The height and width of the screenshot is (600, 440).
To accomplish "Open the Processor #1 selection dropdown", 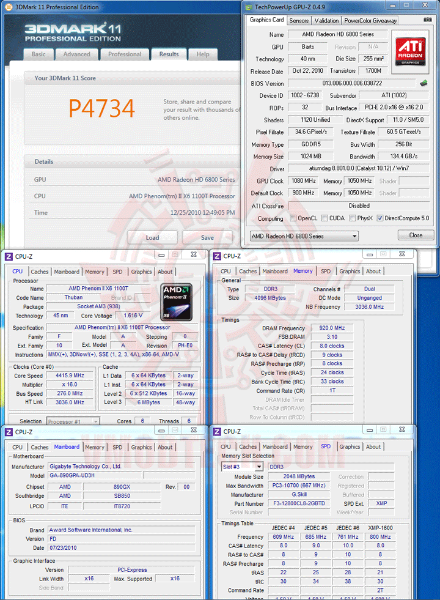I will [x=73, y=421].
